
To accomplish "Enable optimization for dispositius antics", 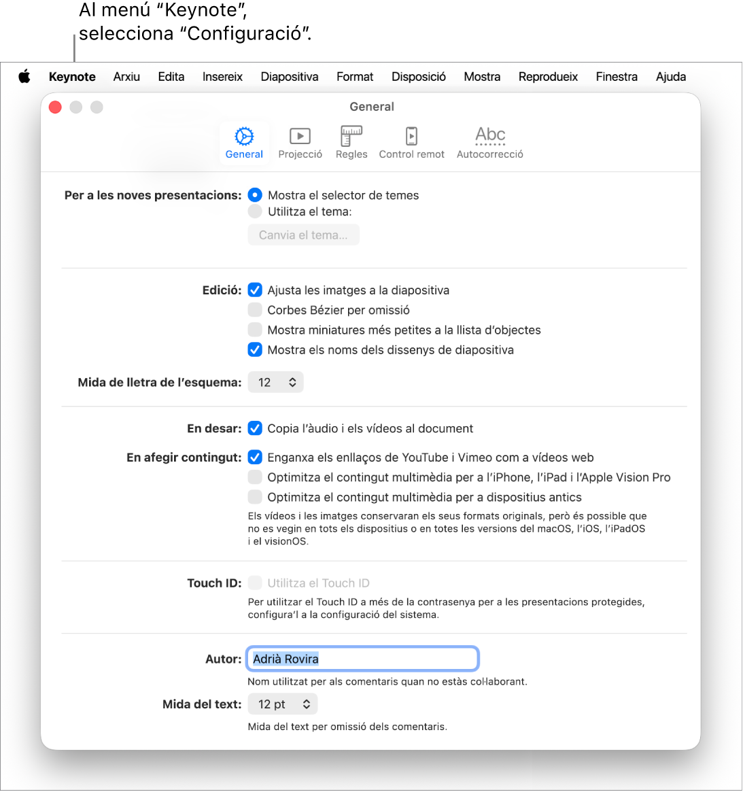I will 255,497.
